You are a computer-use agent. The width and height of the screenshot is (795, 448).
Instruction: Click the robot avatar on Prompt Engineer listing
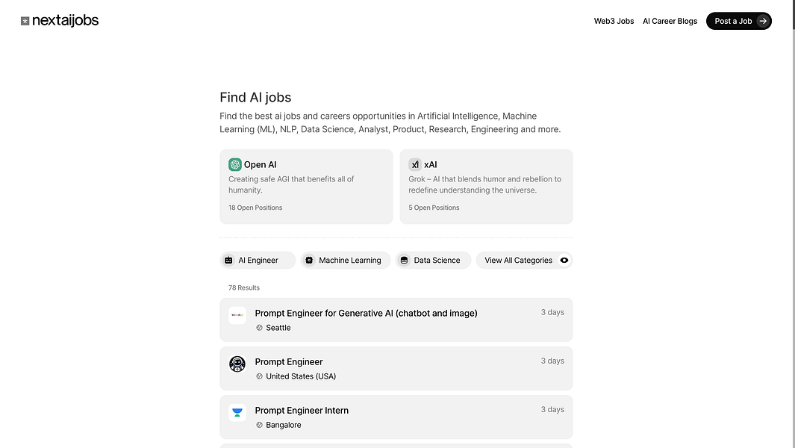pyautogui.click(x=237, y=364)
